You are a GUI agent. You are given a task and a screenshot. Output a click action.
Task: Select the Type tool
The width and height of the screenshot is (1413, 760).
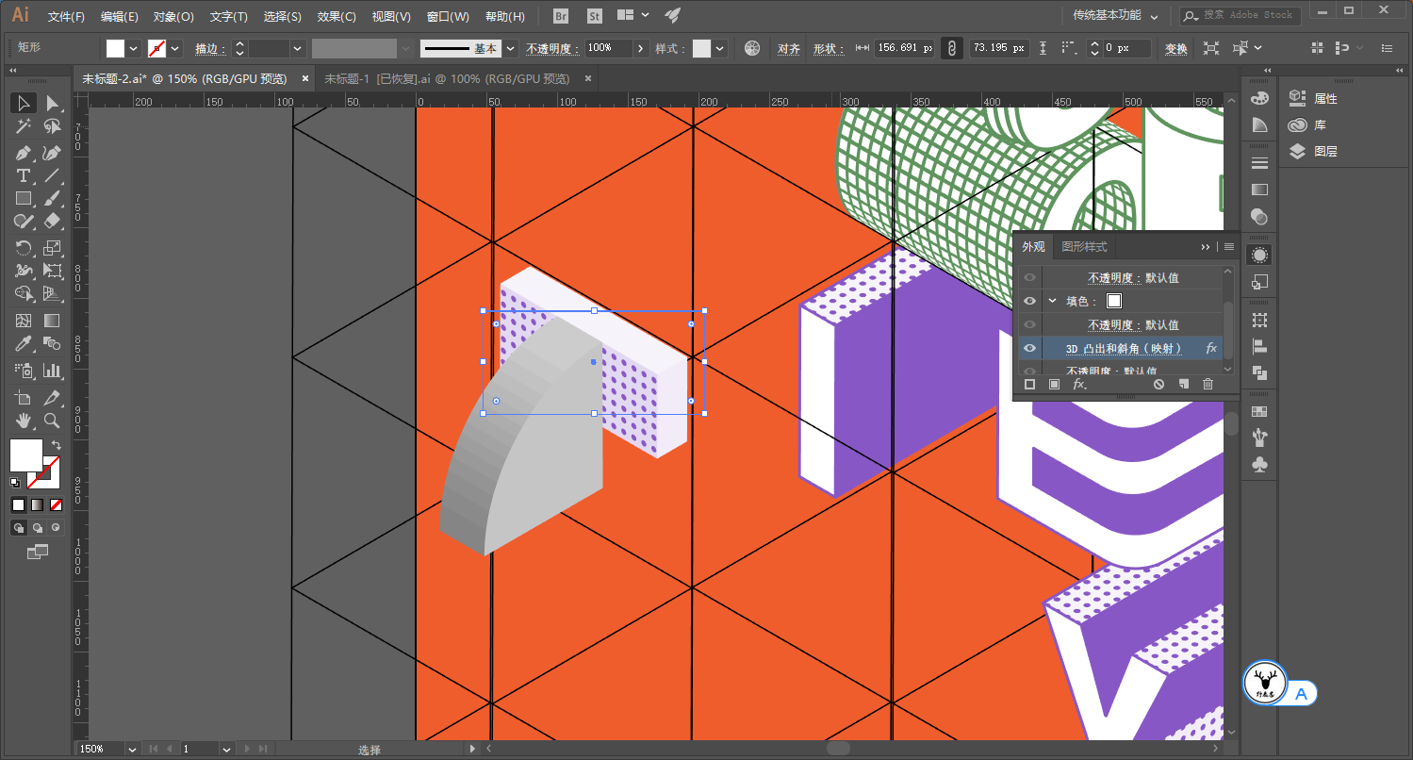25,176
